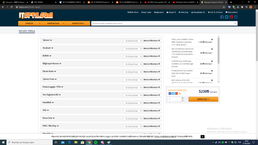Open Microsoft Store from the taskbar
Image resolution: width=258 pixels, height=145 pixels.
(x=83, y=142)
